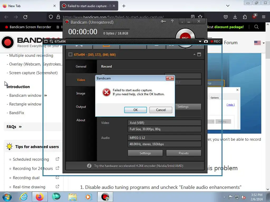Open Windows Explorer folder in taskbar
The height and width of the screenshot is (202, 270).
click(73, 197)
